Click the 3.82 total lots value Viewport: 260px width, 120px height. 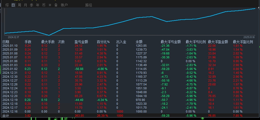pyautogui.click(x=28, y=116)
